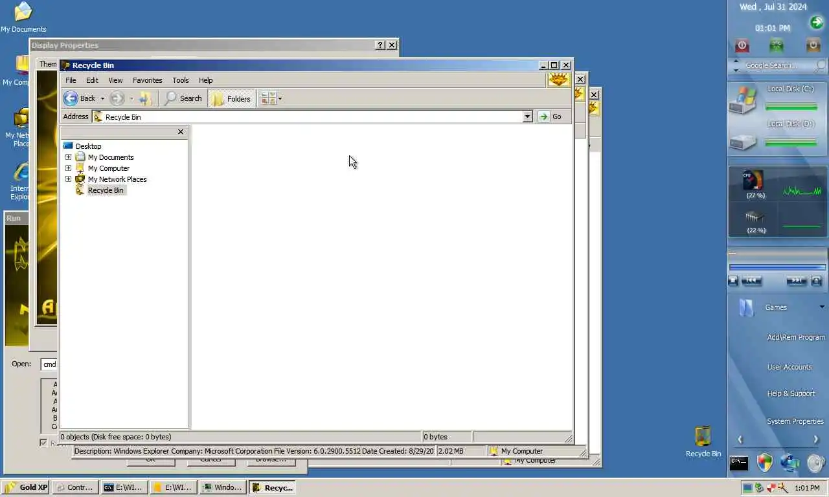The image size is (829, 497).
Task: Click the sidebar left page arrow
Action: tap(740, 439)
